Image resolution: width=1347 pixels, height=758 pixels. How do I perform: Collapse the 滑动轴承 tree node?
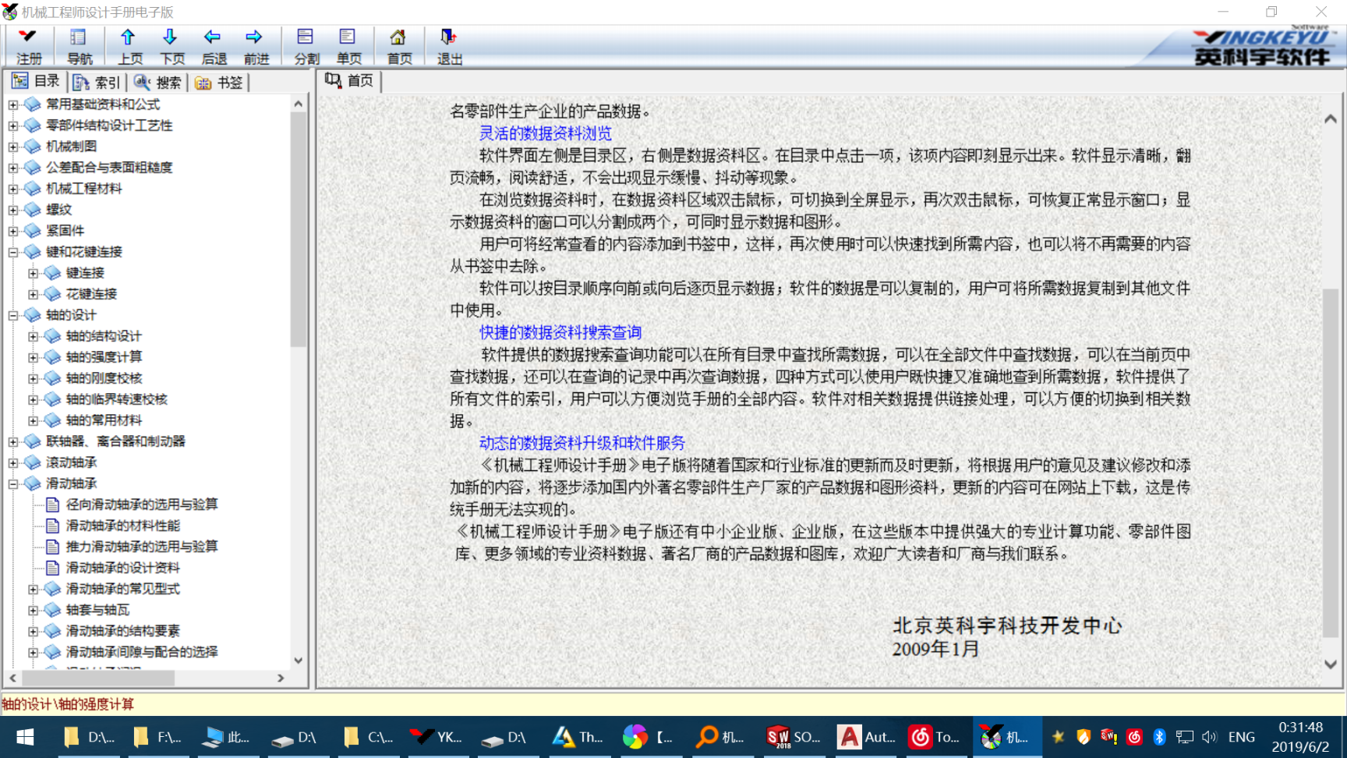click(13, 483)
